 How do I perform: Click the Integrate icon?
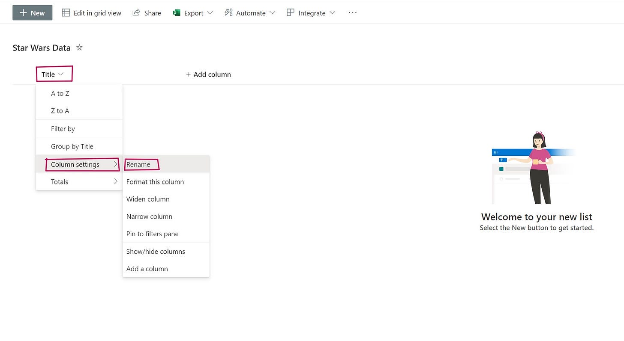coord(291,13)
